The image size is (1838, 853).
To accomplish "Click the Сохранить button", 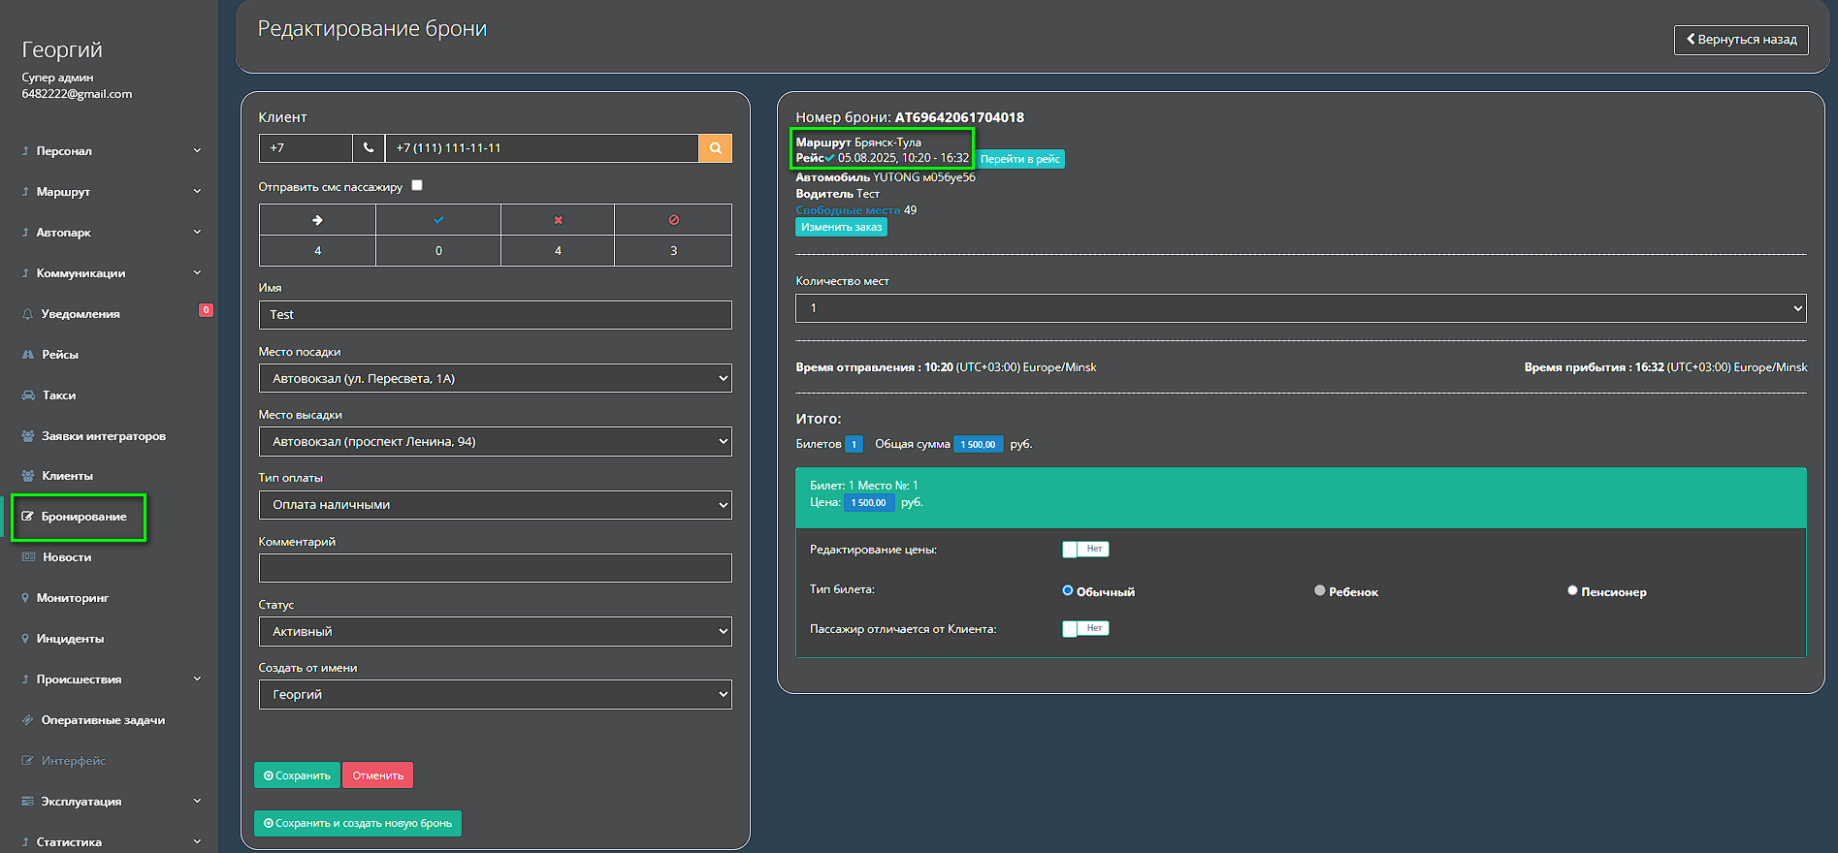I will [297, 775].
